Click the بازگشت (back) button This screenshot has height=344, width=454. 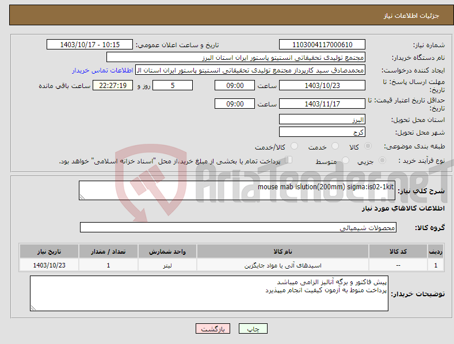[213, 328]
